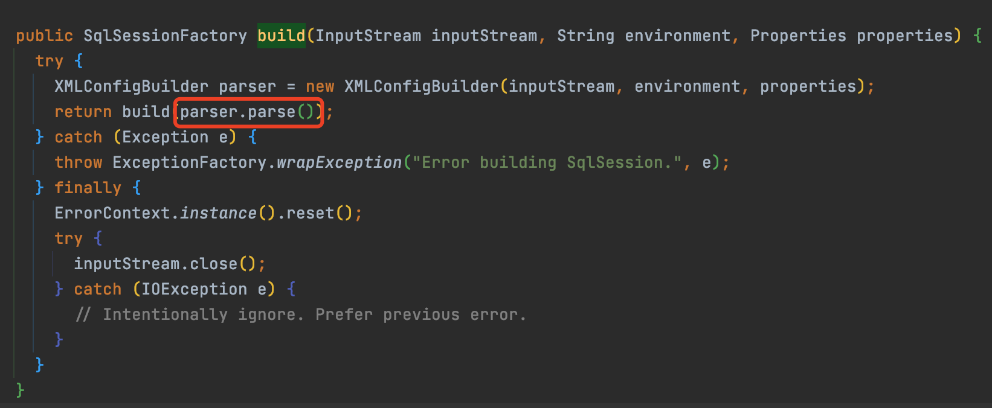Viewport: 992px width, 408px height.
Task: Click the "Error building SqlSession." string literal
Action: point(547,162)
